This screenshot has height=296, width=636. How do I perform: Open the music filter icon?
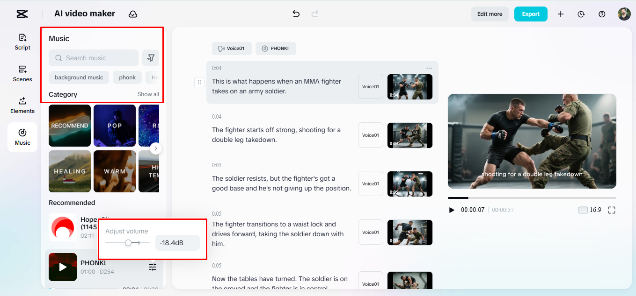[x=151, y=58]
